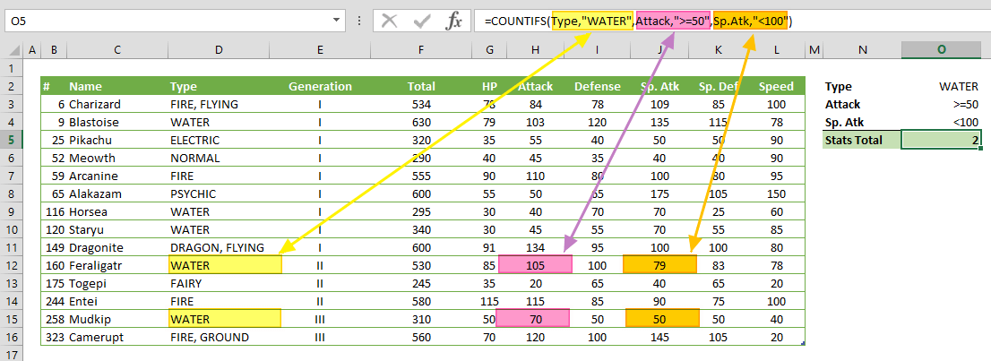This screenshot has height=361, width=991.
Task: Open the Insert Function fx dialog
Action: (453, 21)
